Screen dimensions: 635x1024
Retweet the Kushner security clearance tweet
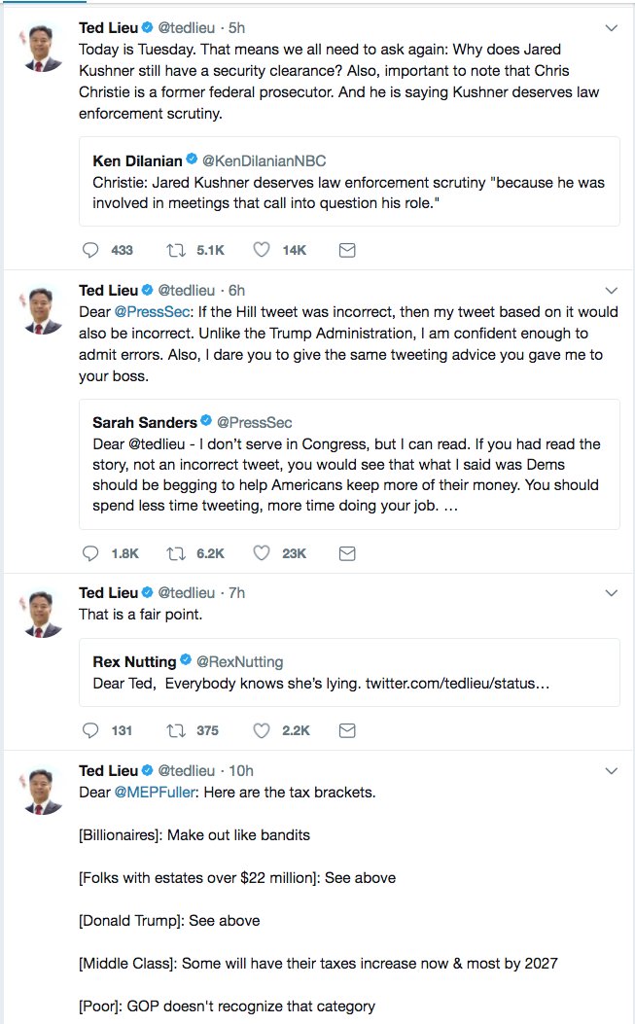[177, 250]
